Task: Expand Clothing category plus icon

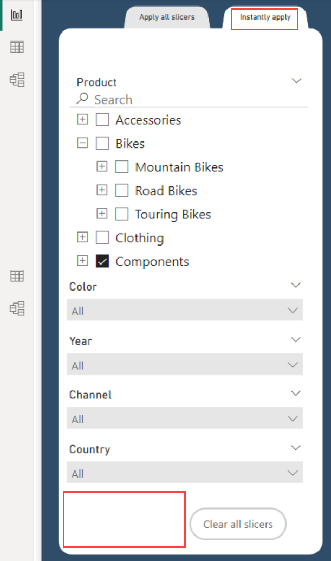Action: pos(82,237)
